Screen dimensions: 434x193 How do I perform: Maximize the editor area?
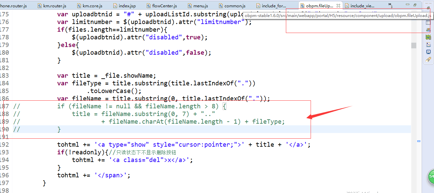415,5
